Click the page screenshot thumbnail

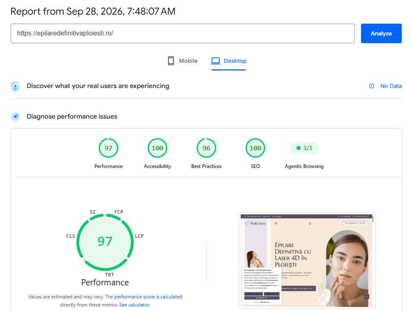click(307, 260)
